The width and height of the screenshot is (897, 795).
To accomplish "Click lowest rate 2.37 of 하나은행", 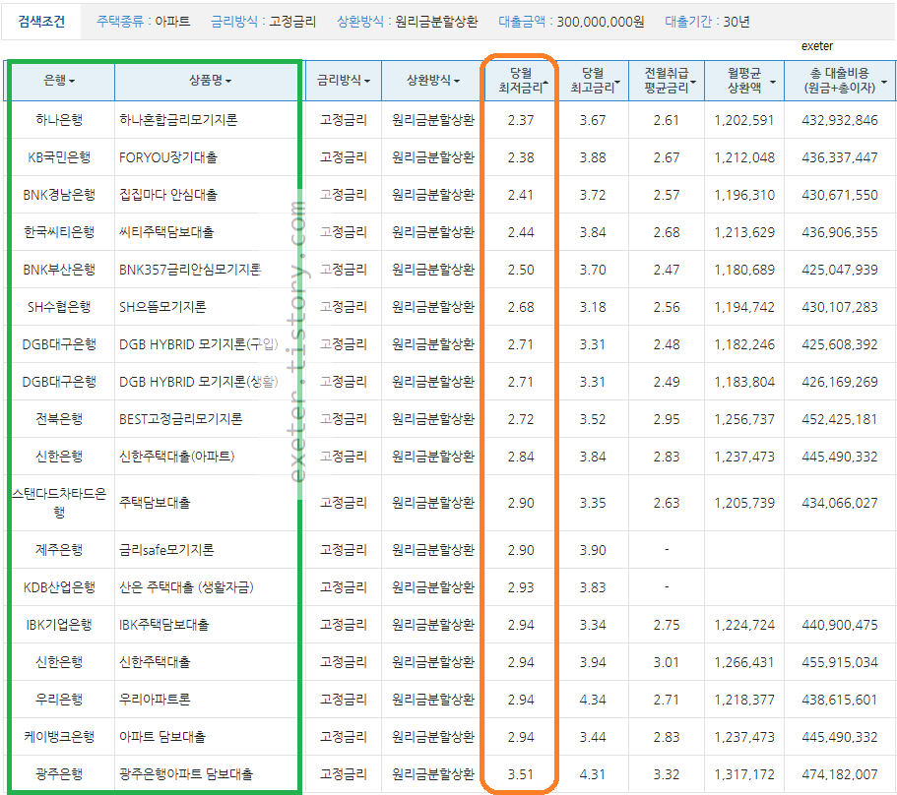I will 521,121.
